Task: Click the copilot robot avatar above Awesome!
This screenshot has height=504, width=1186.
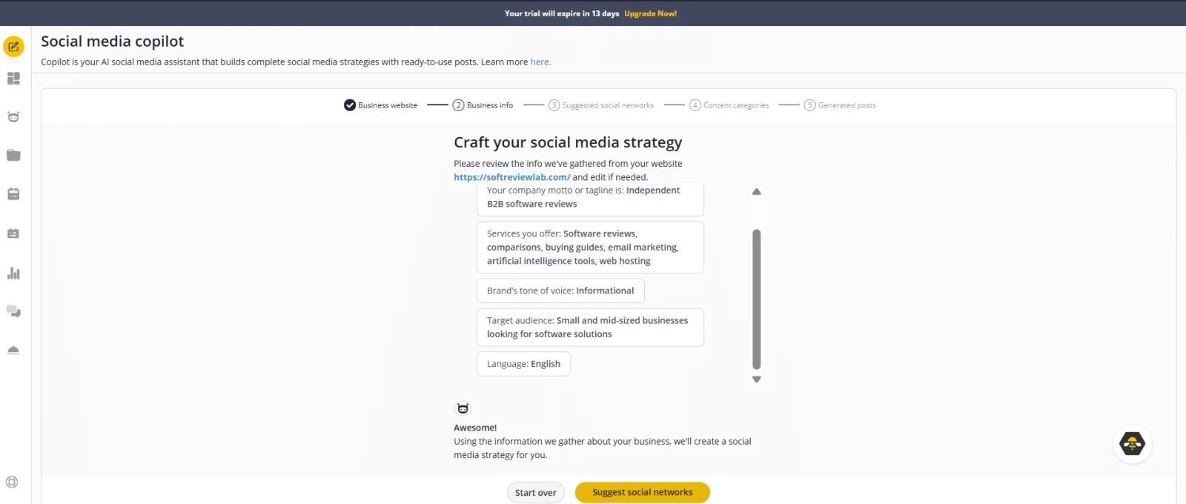Action: [x=463, y=408]
